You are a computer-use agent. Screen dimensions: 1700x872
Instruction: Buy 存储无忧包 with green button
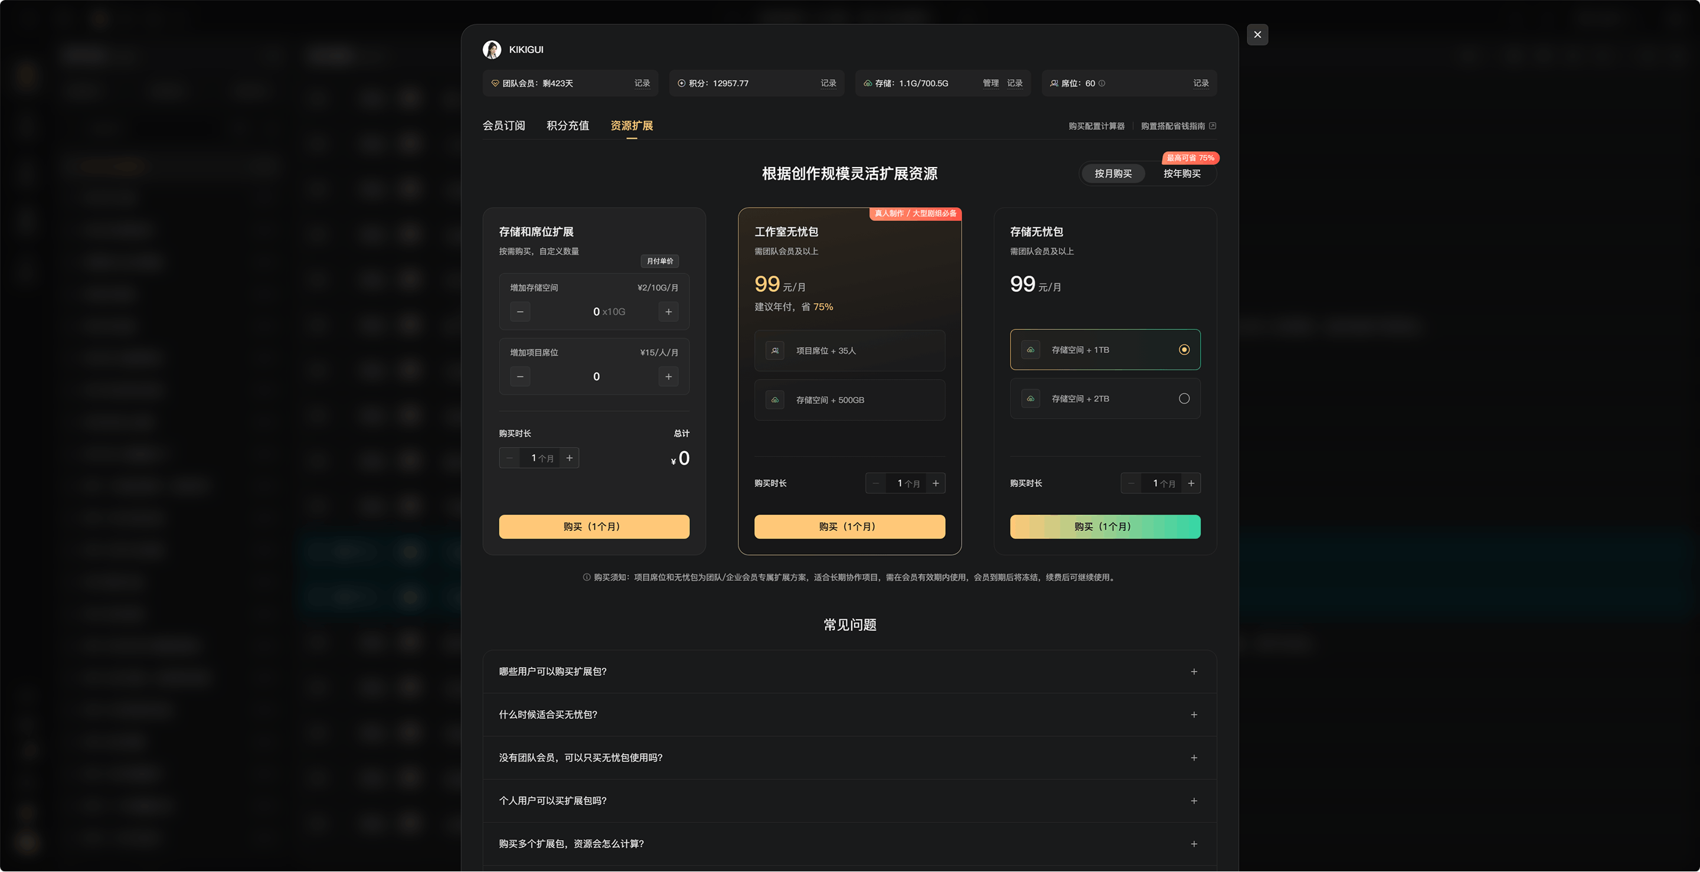click(x=1105, y=527)
